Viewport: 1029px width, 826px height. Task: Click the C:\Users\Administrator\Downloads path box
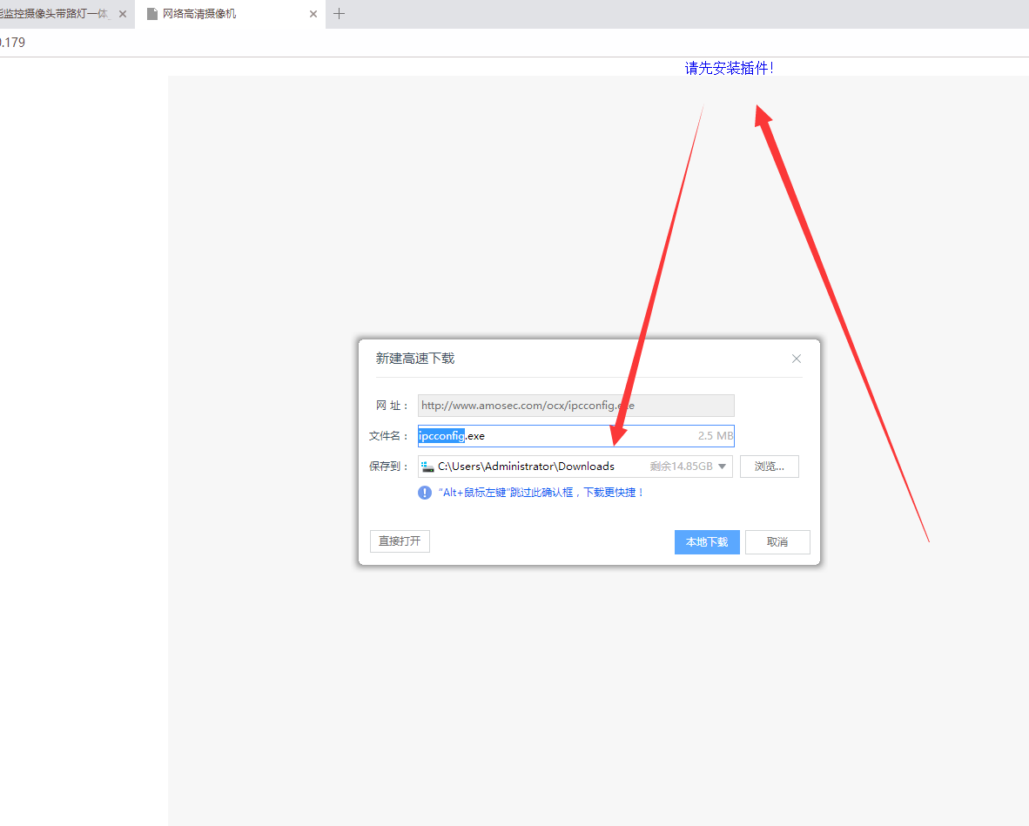click(x=575, y=467)
